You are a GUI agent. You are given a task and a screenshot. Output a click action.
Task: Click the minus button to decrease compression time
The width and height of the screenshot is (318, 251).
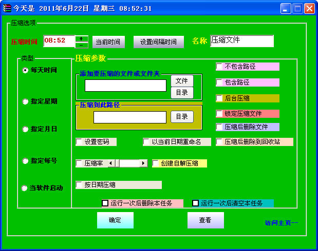coord(82,45)
